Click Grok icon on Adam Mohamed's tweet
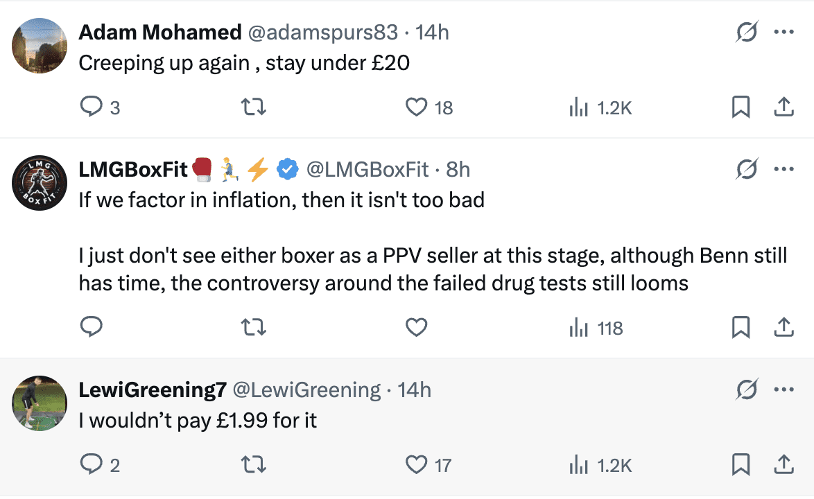 [746, 32]
